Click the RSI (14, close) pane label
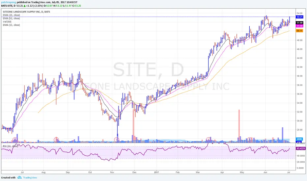Viewport: 307px width, 181px height. 11,146
